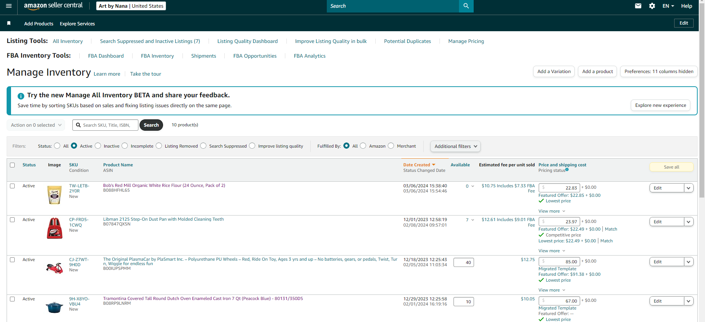Open the EN language dropdown
This screenshot has height=322, width=705.
point(668,6)
